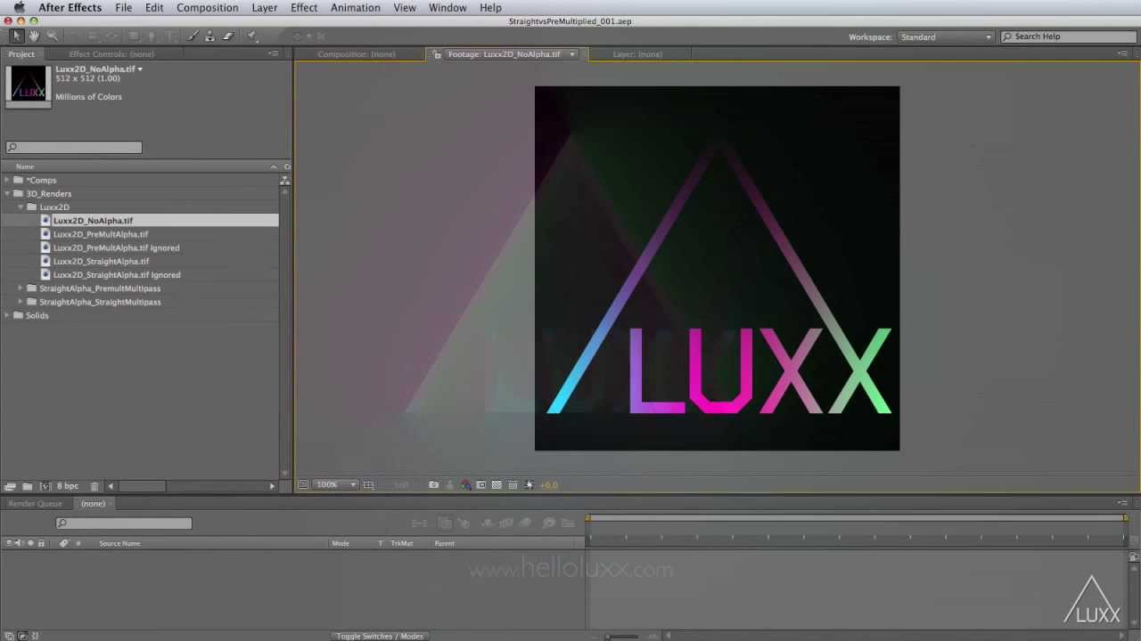Open the File menu

tap(124, 8)
